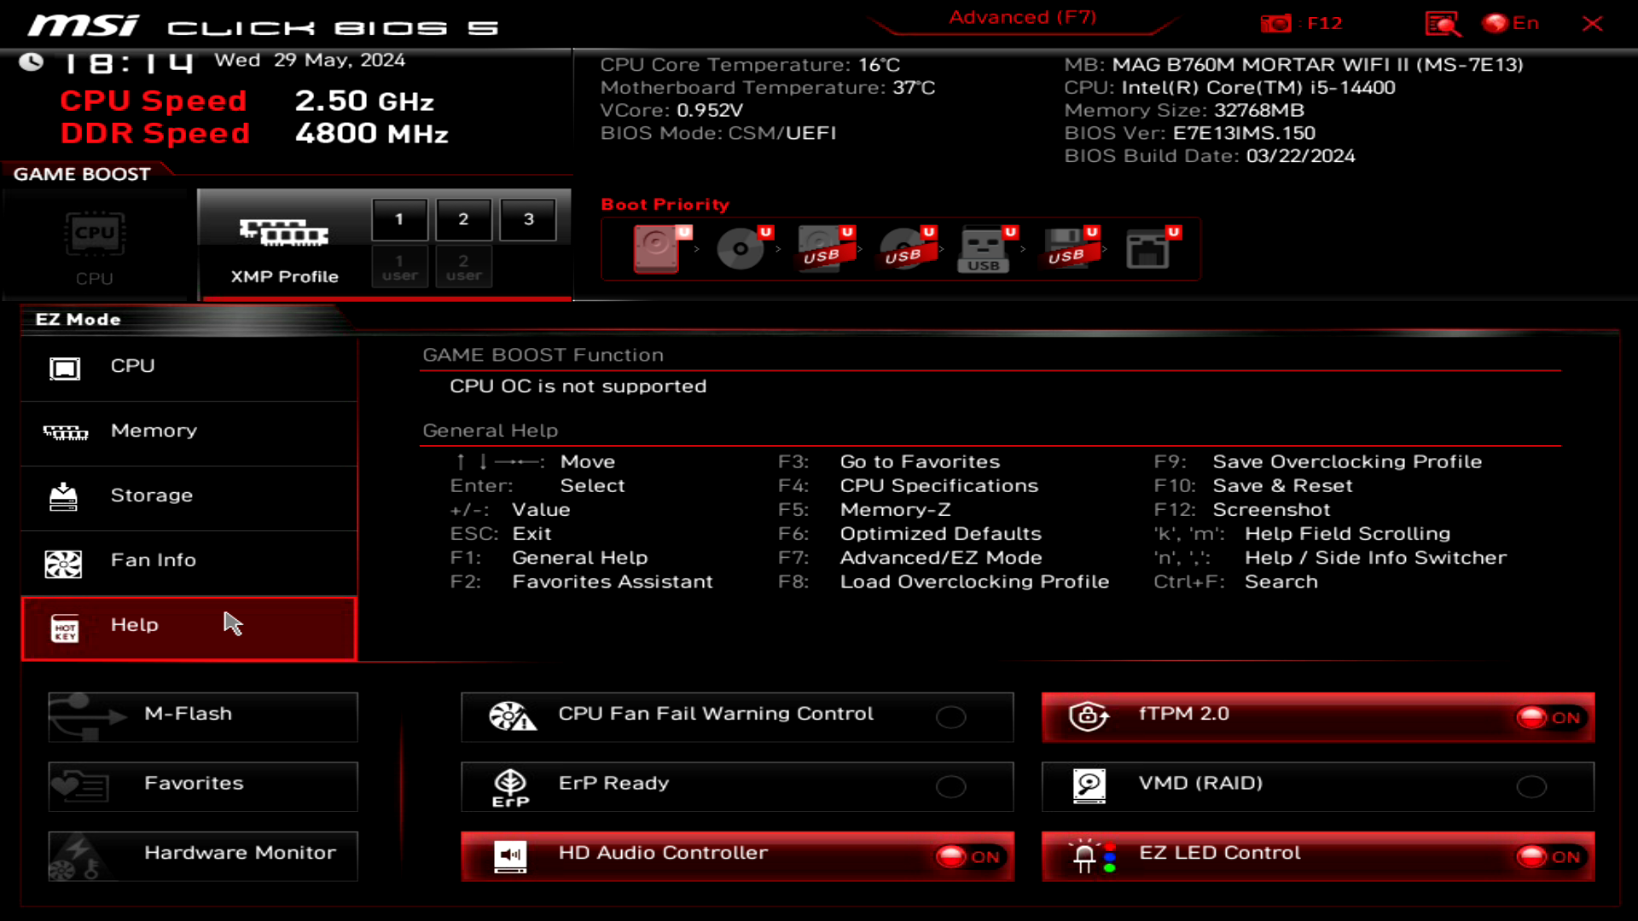Select the optical disc boot device icon
The image size is (1638, 921).
(x=740, y=248)
